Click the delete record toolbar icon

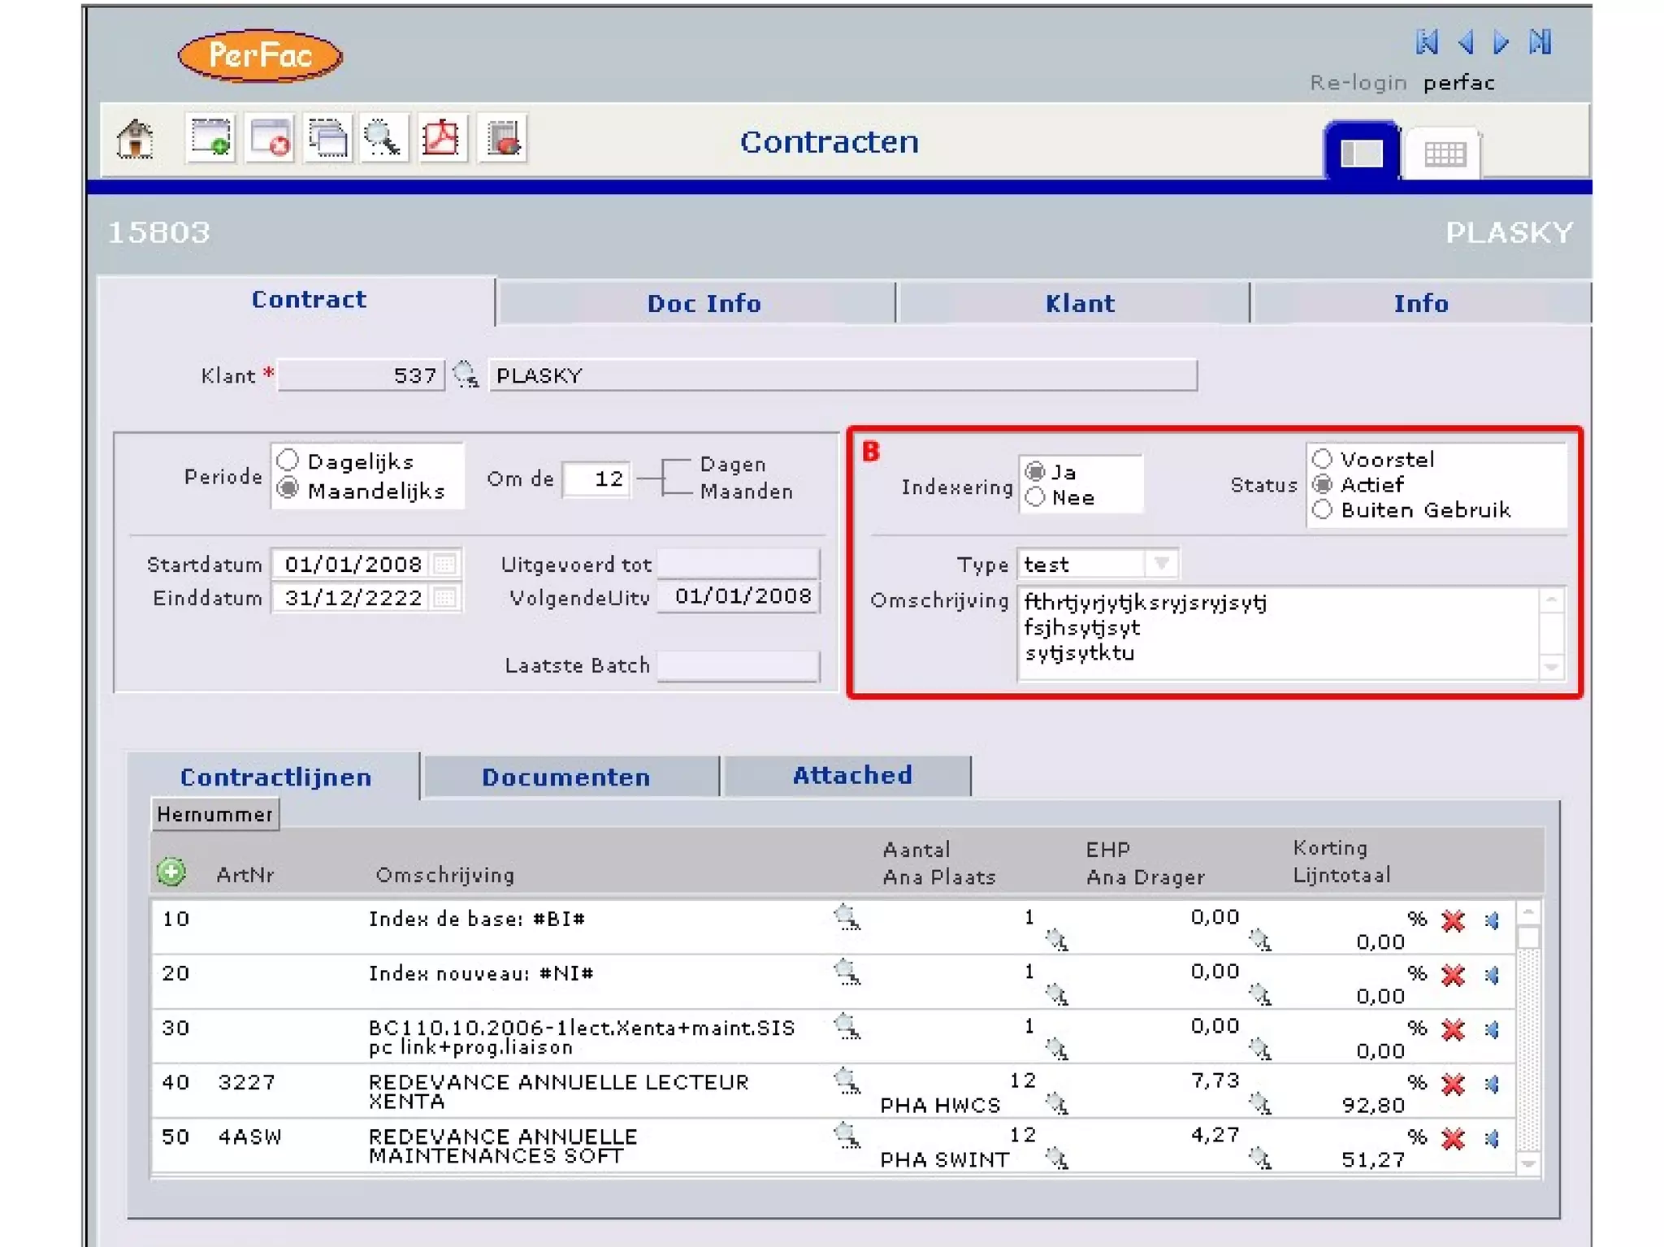click(x=270, y=139)
